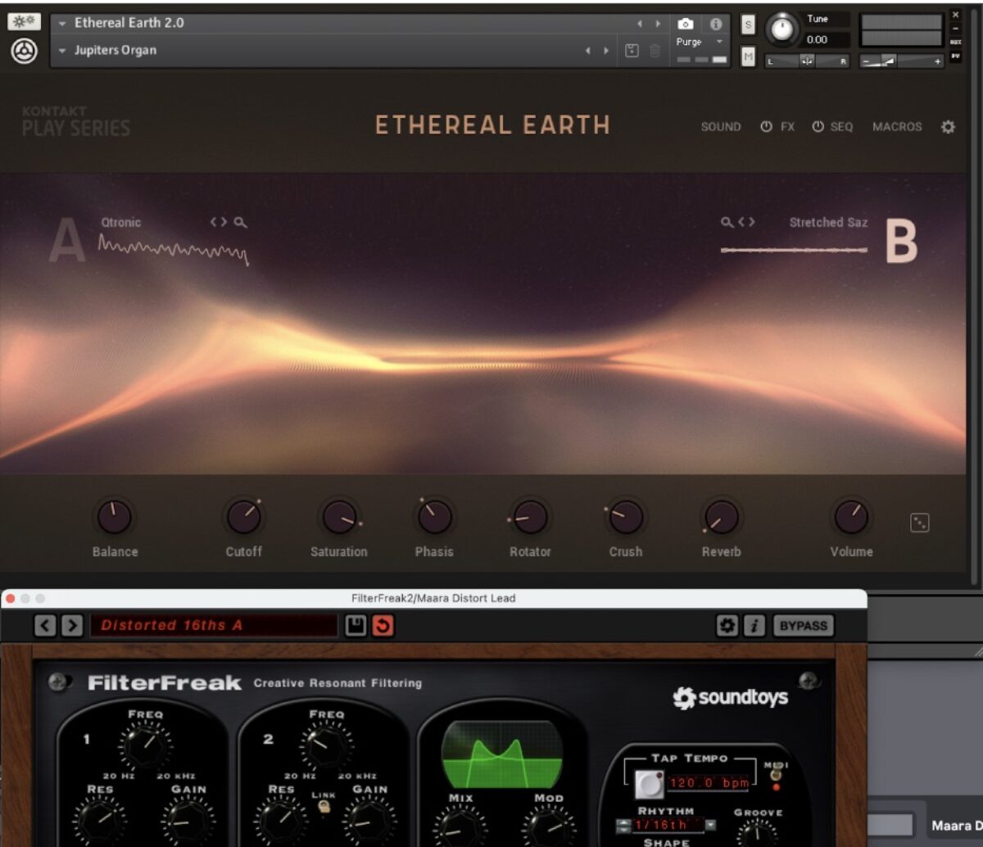Switch to SOUND page

click(721, 127)
